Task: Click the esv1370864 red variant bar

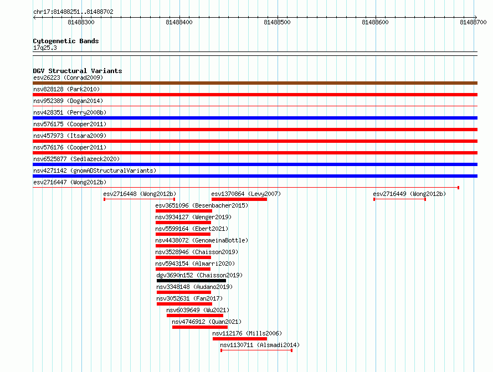Action: [239, 199]
